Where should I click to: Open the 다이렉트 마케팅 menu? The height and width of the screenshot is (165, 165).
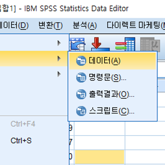(136, 25)
